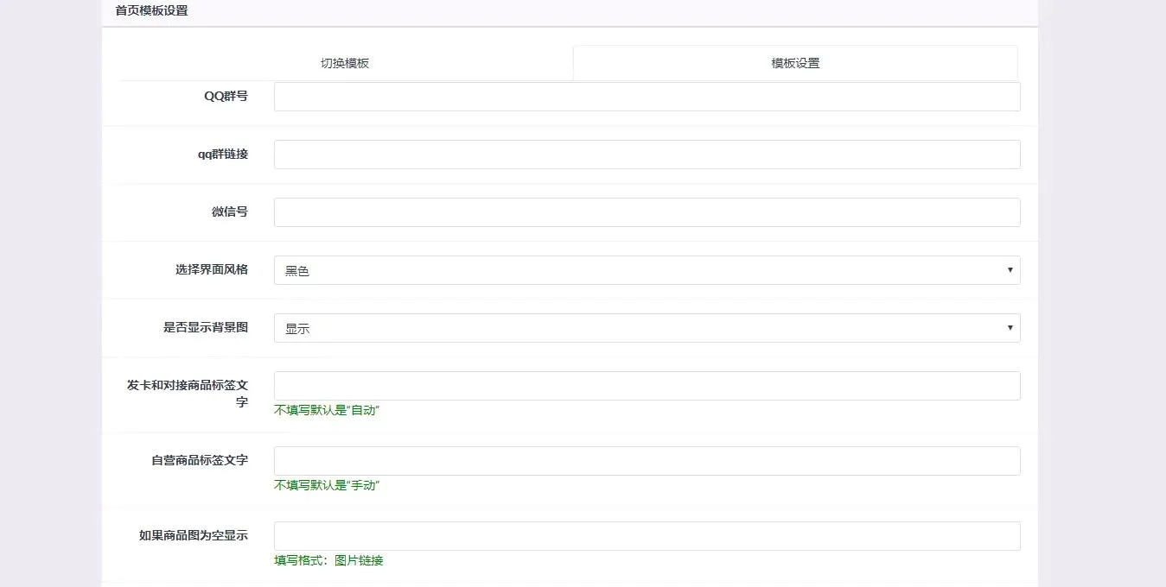Click the 选择界面风格 label

pyautogui.click(x=212, y=269)
